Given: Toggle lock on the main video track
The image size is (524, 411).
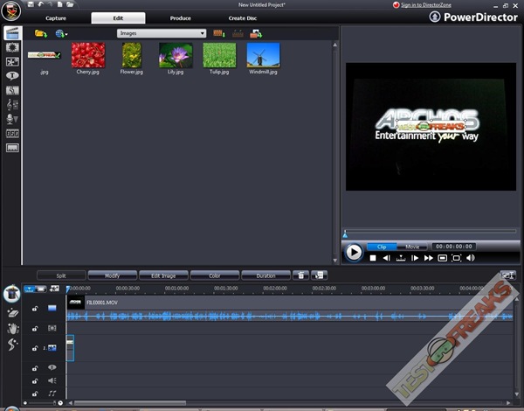Looking at the screenshot, I should [35, 308].
